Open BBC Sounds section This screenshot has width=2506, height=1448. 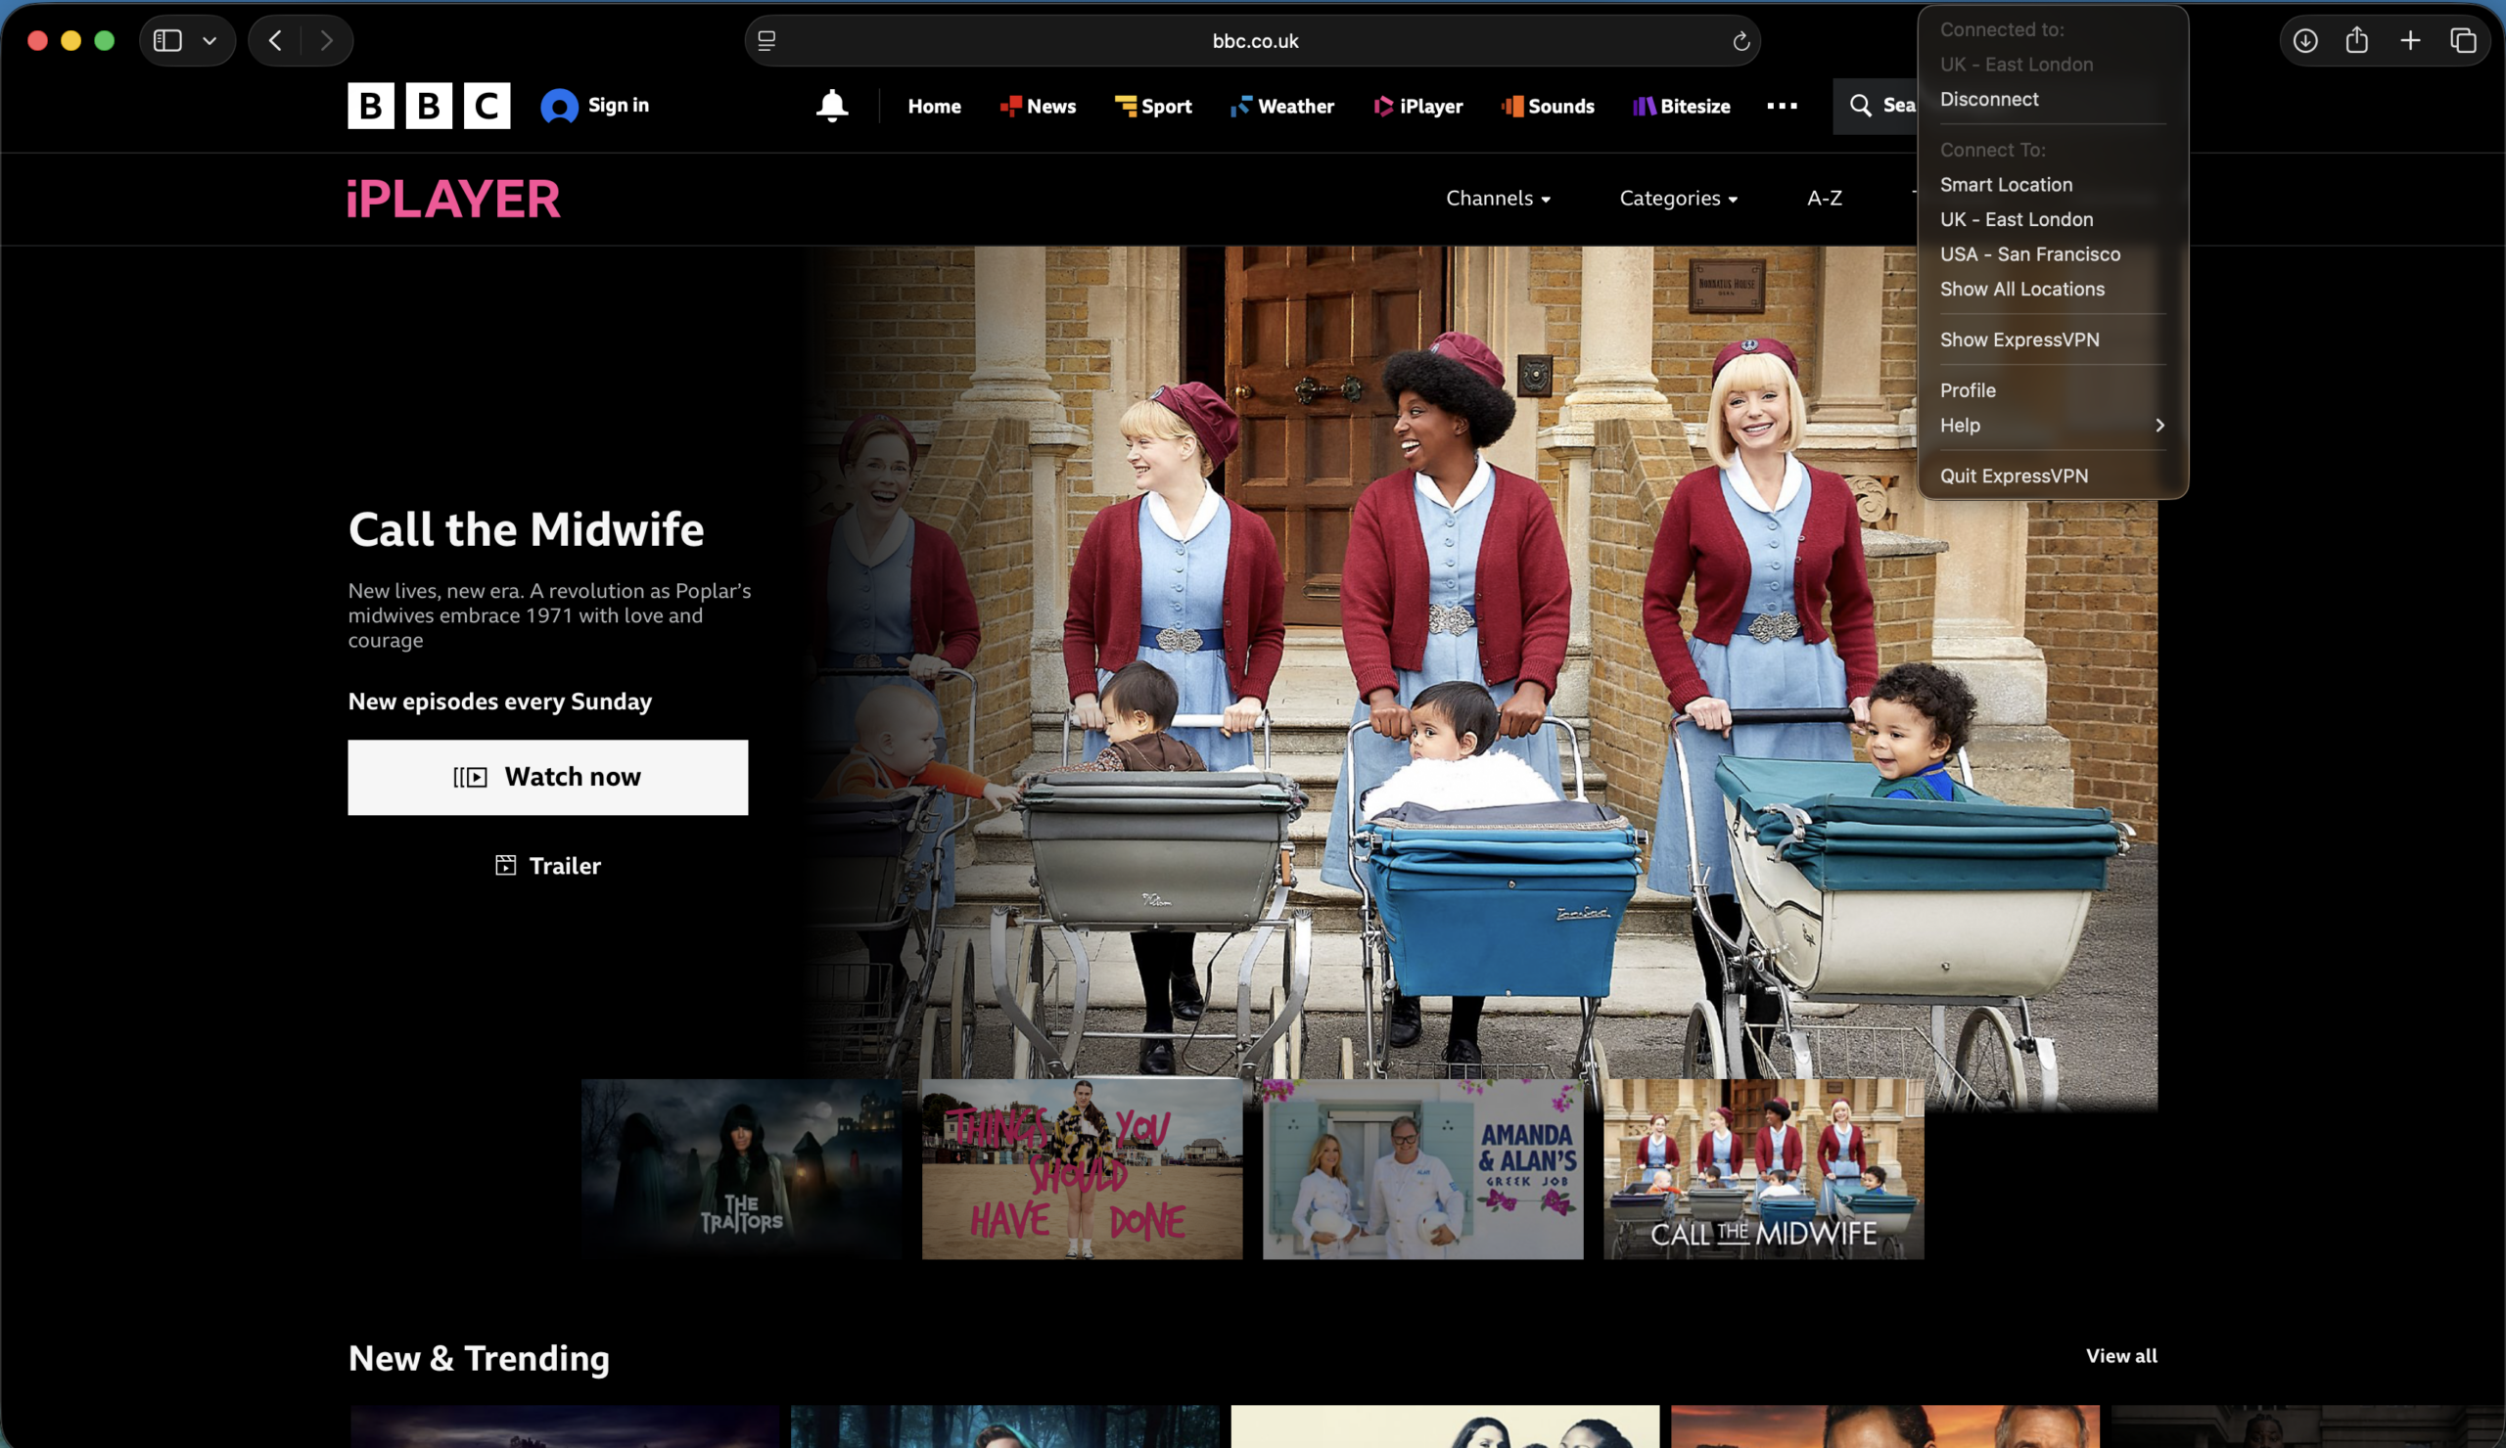[x=1548, y=107]
